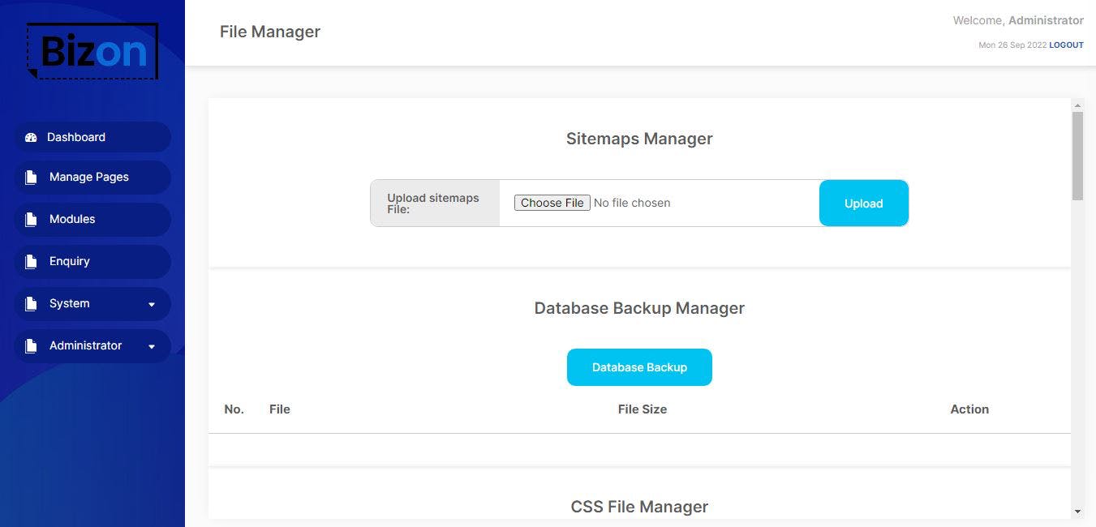Expand the System menu arrow
Viewport: 1096px width, 527px height.
coord(152,305)
